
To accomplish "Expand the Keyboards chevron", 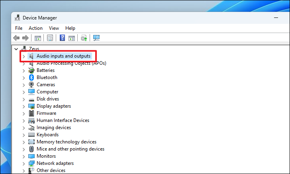I will 24,135.
